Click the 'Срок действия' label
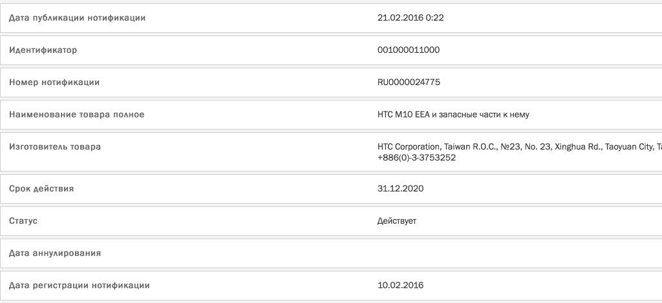The height and width of the screenshot is (303, 662). pyautogui.click(x=41, y=189)
